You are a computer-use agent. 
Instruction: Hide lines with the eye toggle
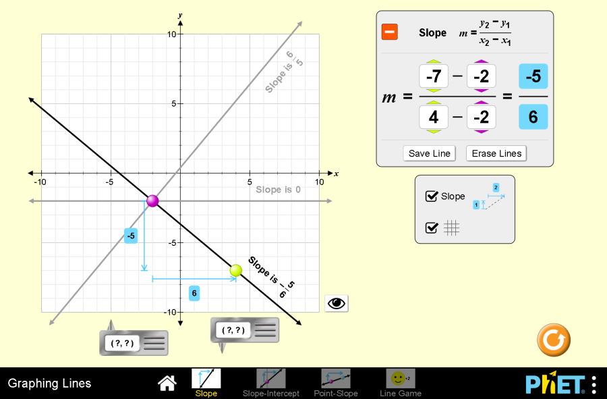tap(337, 304)
